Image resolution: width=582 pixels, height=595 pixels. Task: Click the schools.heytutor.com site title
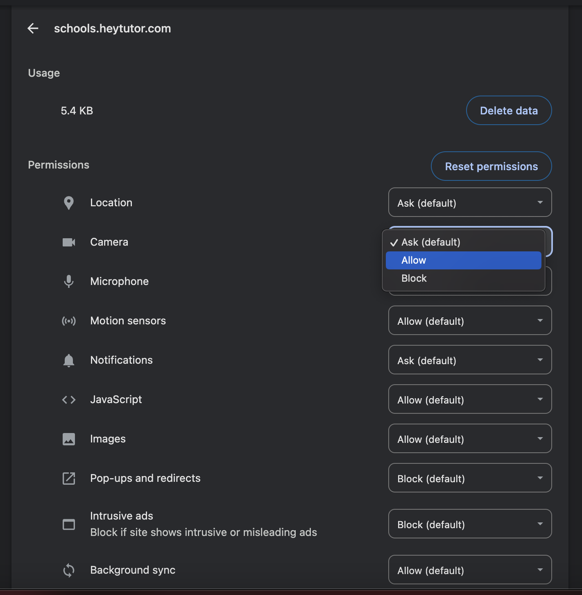[x=112, y=28]
